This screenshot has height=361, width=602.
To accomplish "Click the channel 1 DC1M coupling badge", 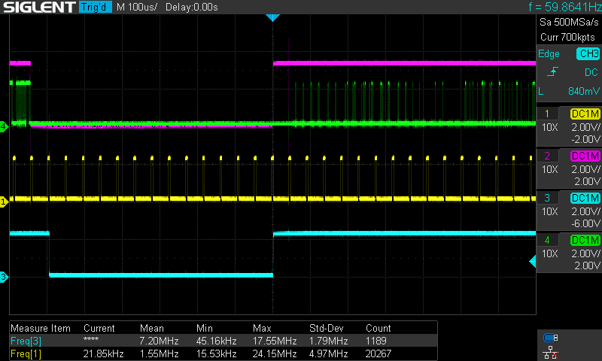I will 585,114.
